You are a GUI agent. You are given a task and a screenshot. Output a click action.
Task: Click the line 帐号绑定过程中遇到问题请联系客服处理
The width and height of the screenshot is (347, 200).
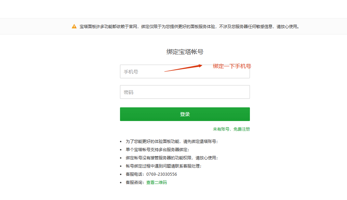[x=163, y=166]
